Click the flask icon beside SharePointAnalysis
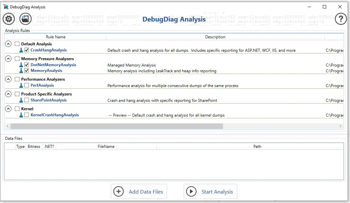350x203 pixels. tap(21, 100)
